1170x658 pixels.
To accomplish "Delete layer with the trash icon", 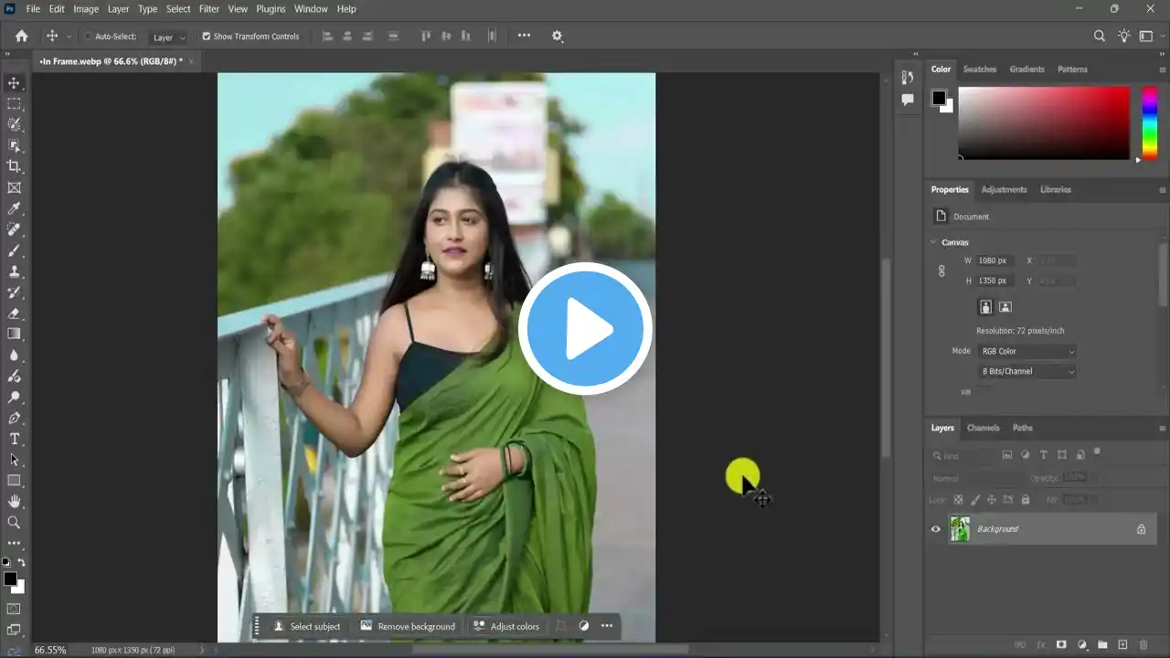I will pyautogui.click(x=1143, y=645).
